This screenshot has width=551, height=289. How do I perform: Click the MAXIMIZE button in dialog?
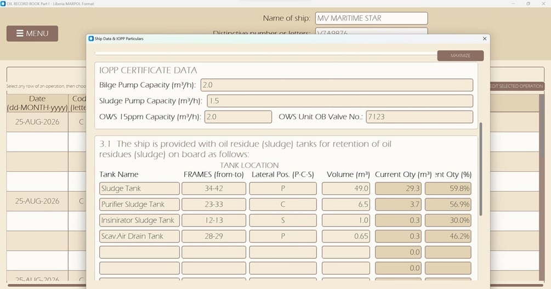tap(461, 55)
